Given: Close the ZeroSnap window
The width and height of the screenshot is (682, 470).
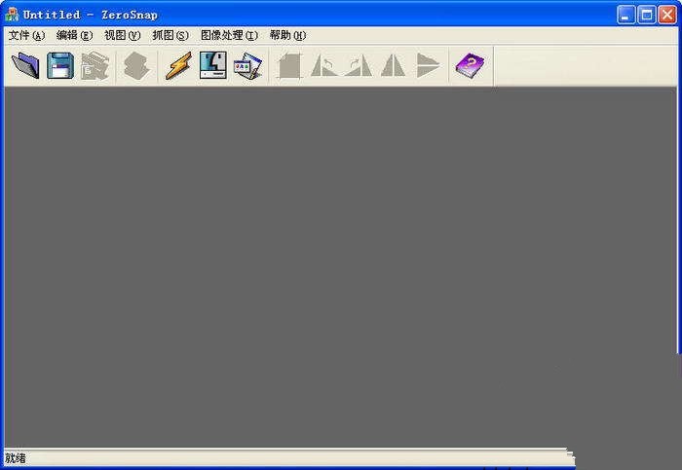Looking at the screenshot, I should pyautogui.click(x=667, y=15).
